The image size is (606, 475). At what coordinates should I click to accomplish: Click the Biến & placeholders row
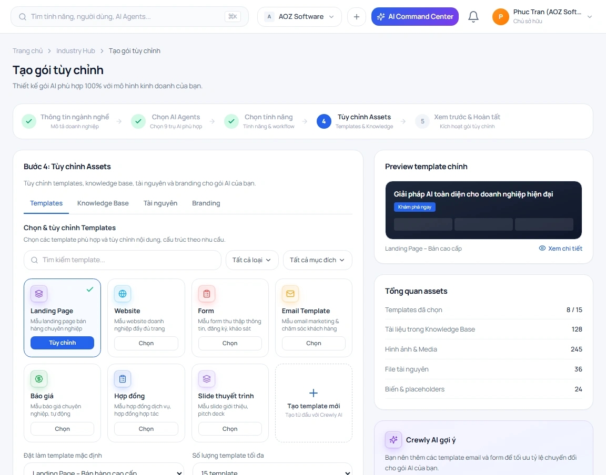tap(483, 389)
